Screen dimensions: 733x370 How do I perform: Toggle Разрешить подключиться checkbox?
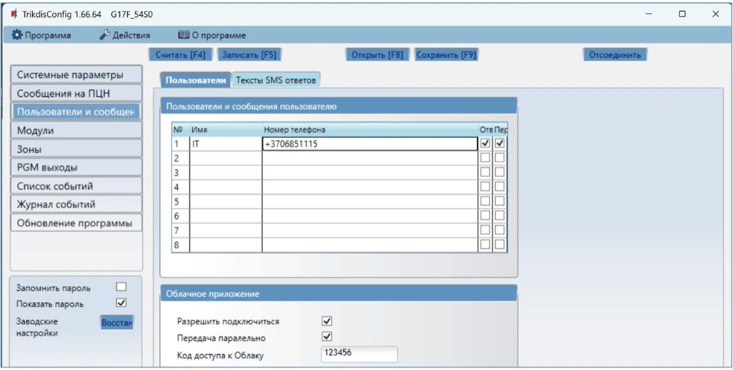[327, 321]
